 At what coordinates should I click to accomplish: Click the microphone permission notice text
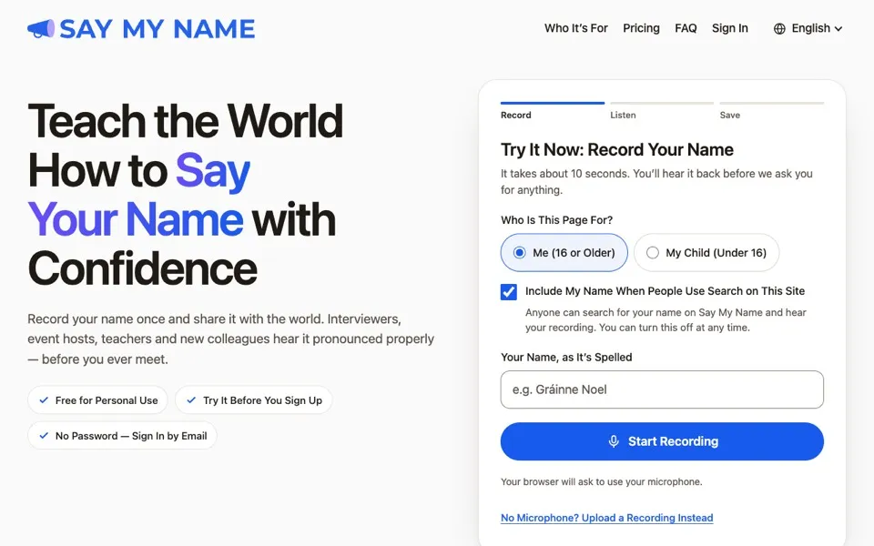602,481
